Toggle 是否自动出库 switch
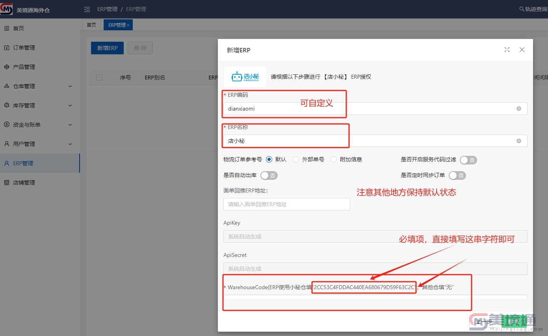 pos(269,175)
